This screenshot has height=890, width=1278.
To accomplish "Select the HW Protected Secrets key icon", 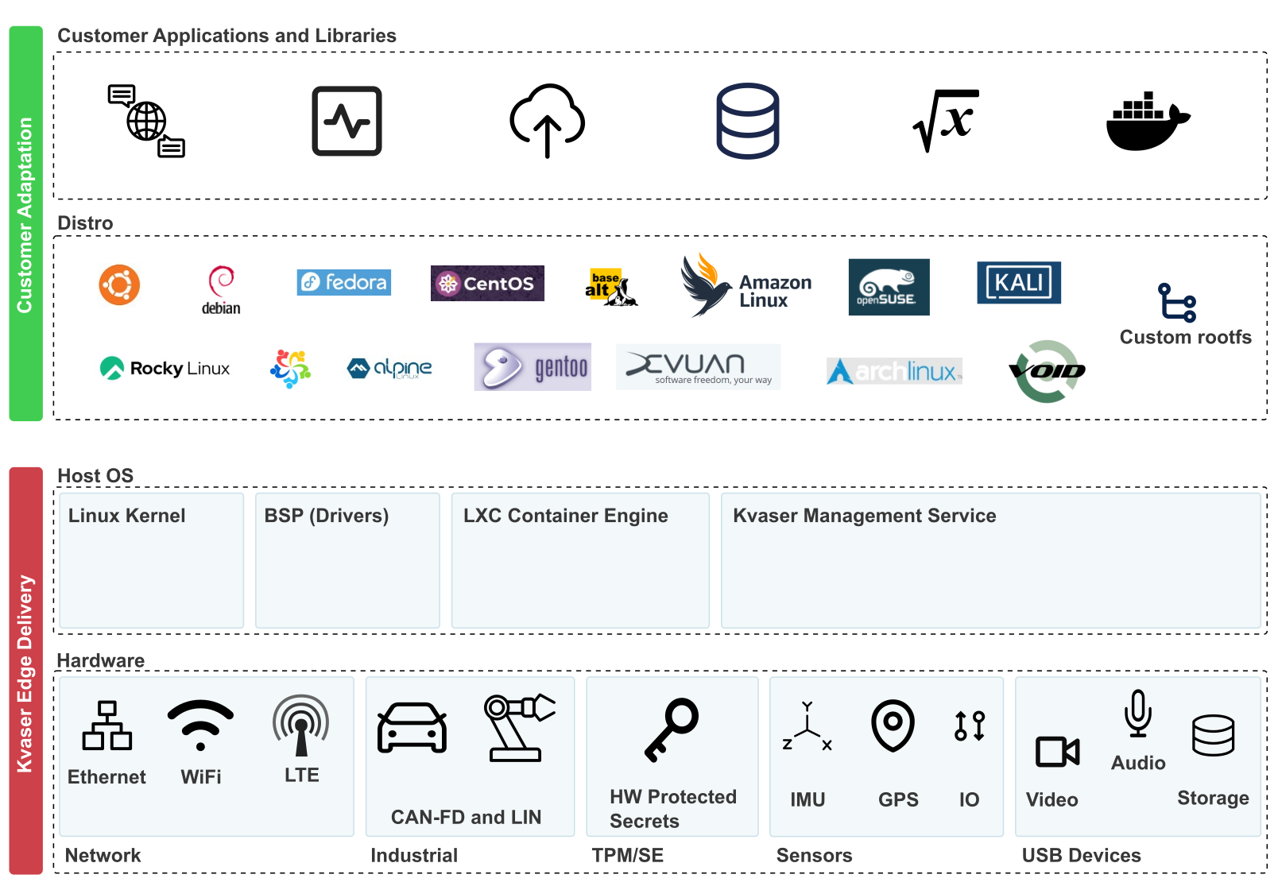I will pos(672,729).
